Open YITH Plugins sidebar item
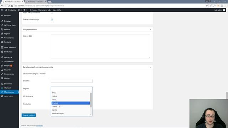 tap(9, 62)
